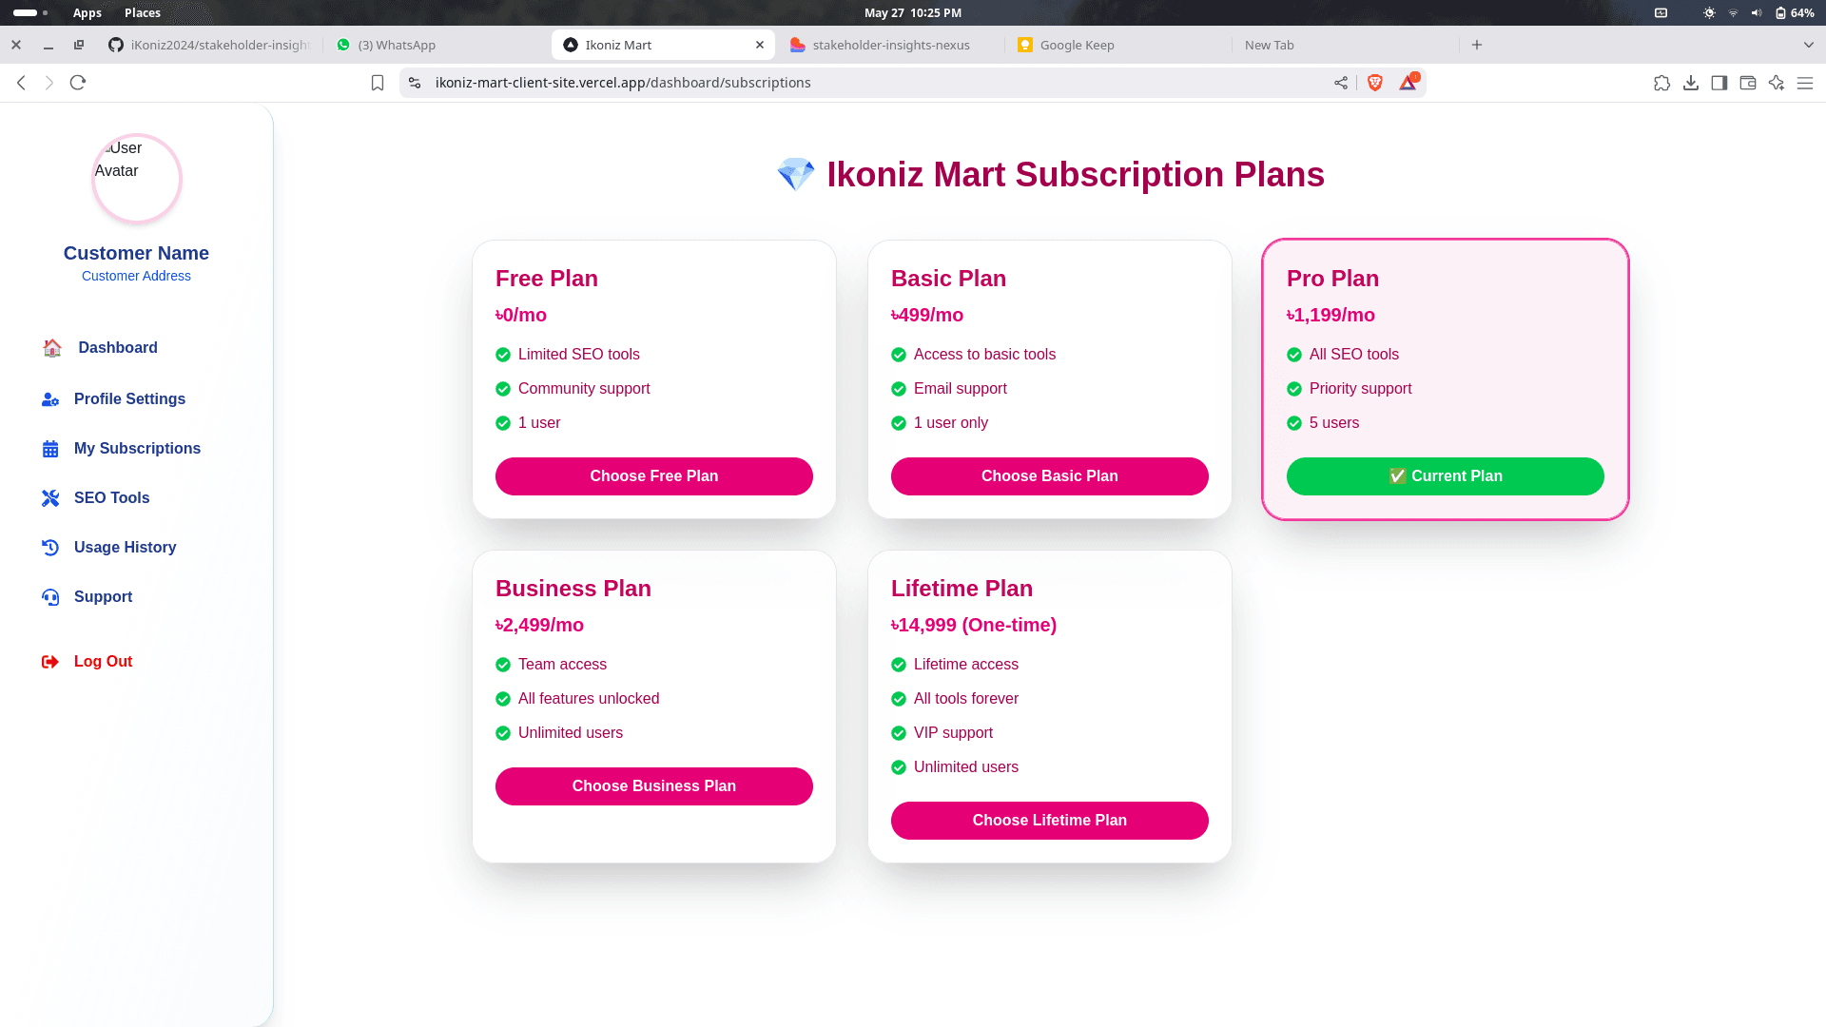Image resolution: width=1826 pixels, height=1027 pixels.
Task: Open the Apps menu in top bar
Action: pos(87,12)
